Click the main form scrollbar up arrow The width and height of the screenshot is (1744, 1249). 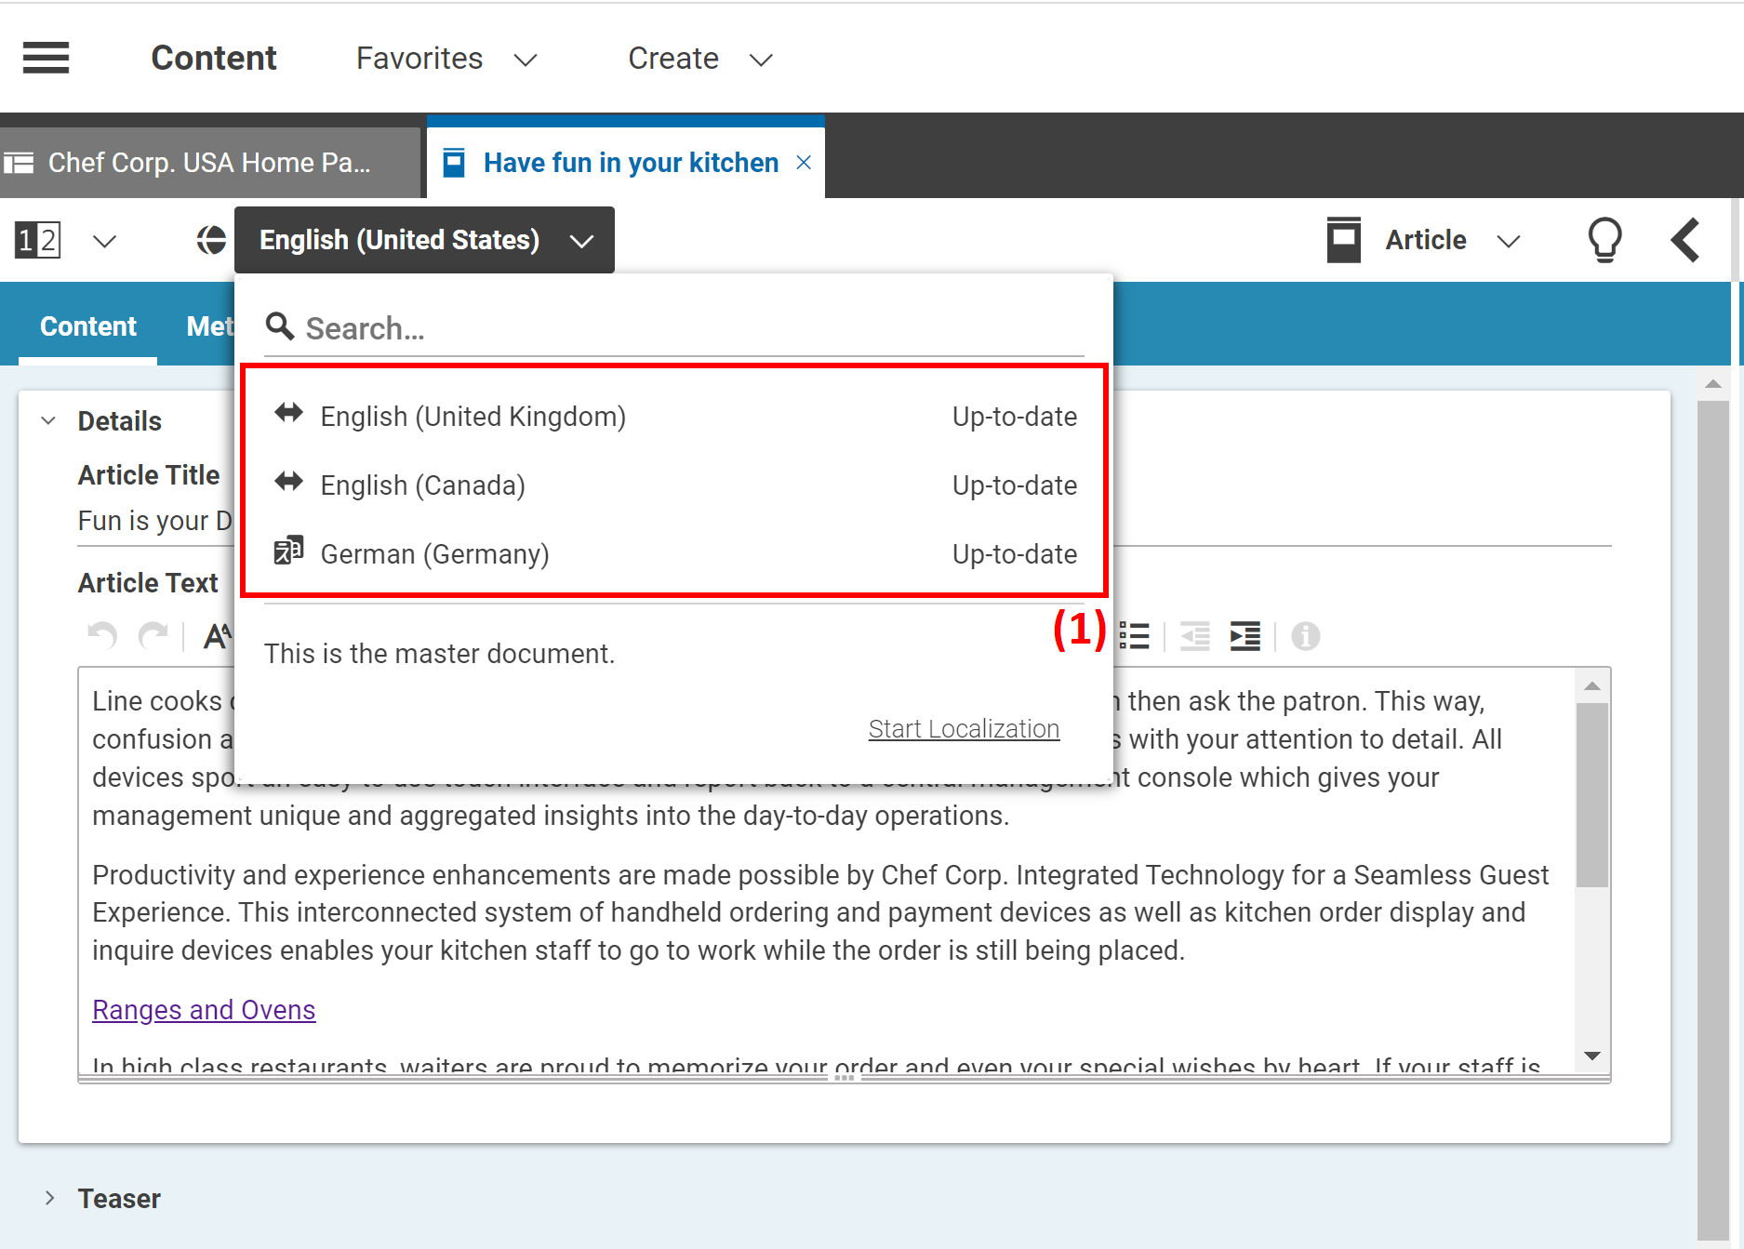point(1713,383)
